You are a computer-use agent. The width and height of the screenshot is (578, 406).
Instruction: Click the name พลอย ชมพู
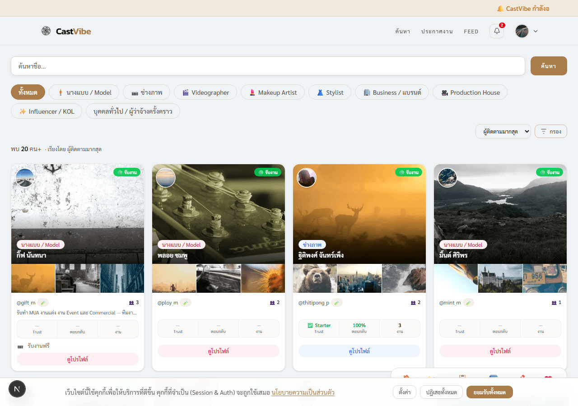[x=172, y=255]
